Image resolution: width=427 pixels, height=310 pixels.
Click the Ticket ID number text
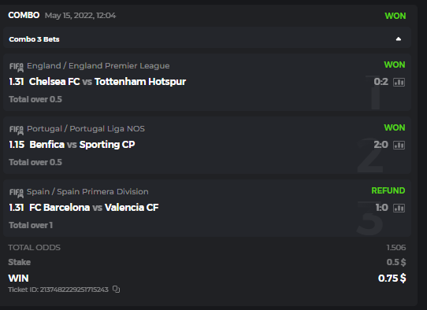[74, 290]
